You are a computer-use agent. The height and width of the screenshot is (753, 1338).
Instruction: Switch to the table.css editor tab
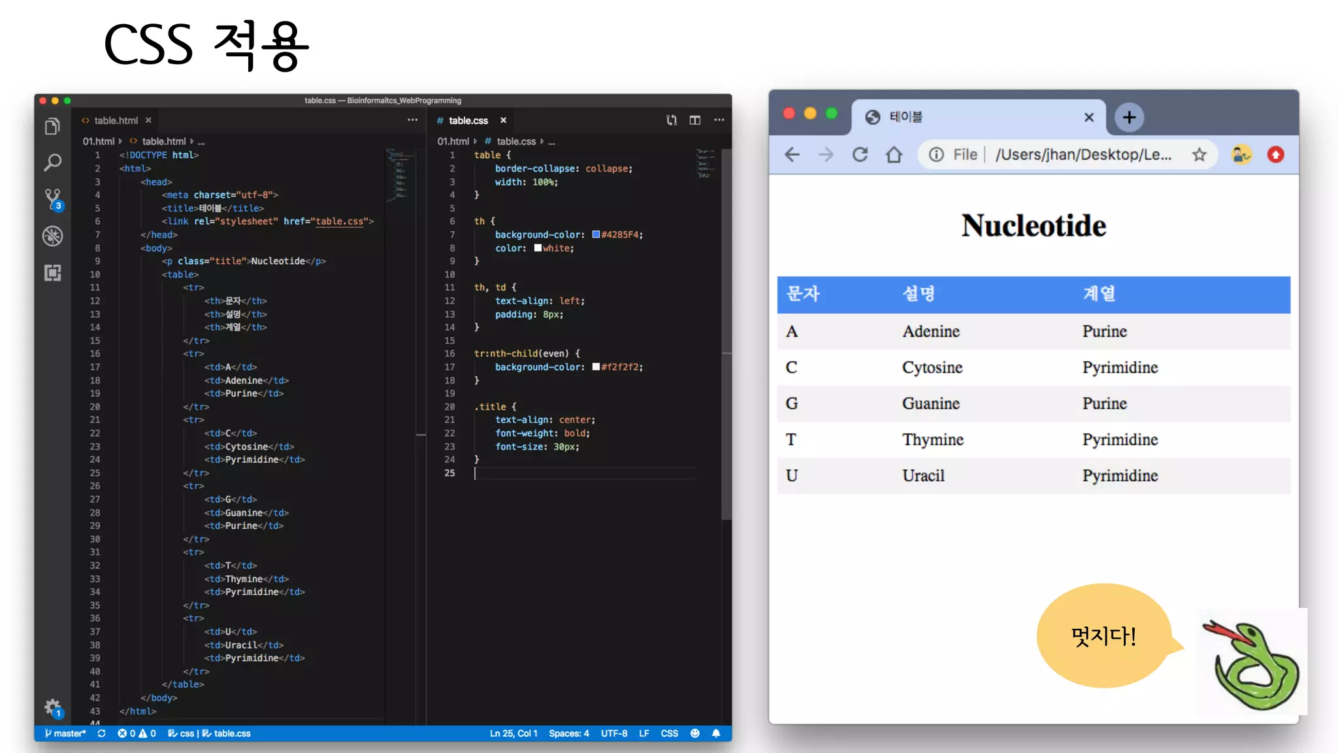(468, 120)
